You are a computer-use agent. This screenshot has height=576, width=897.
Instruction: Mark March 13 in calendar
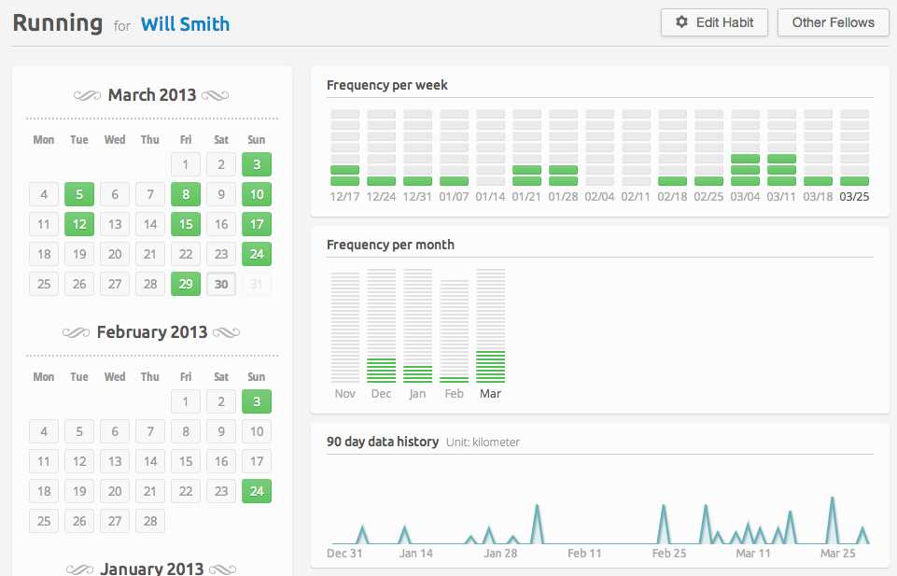pos(115,224)
